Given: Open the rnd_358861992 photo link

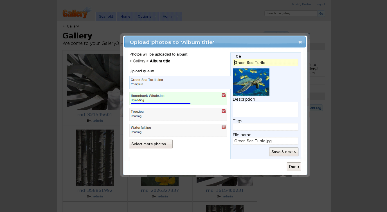Looking at the screenshot, I should 95,190.
